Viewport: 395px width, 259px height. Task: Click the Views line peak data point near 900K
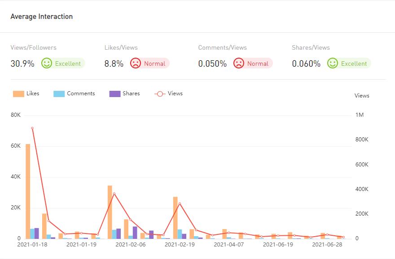(32, 128)
